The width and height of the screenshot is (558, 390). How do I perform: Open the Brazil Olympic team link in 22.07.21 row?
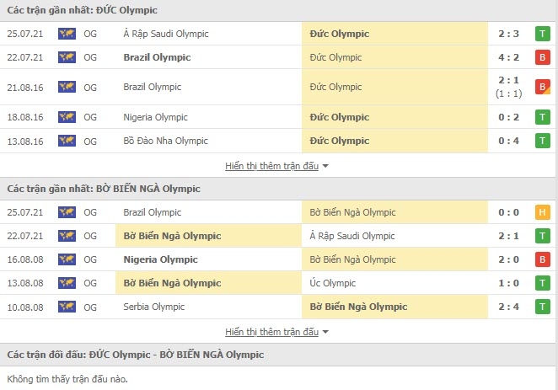coord(157,57)
